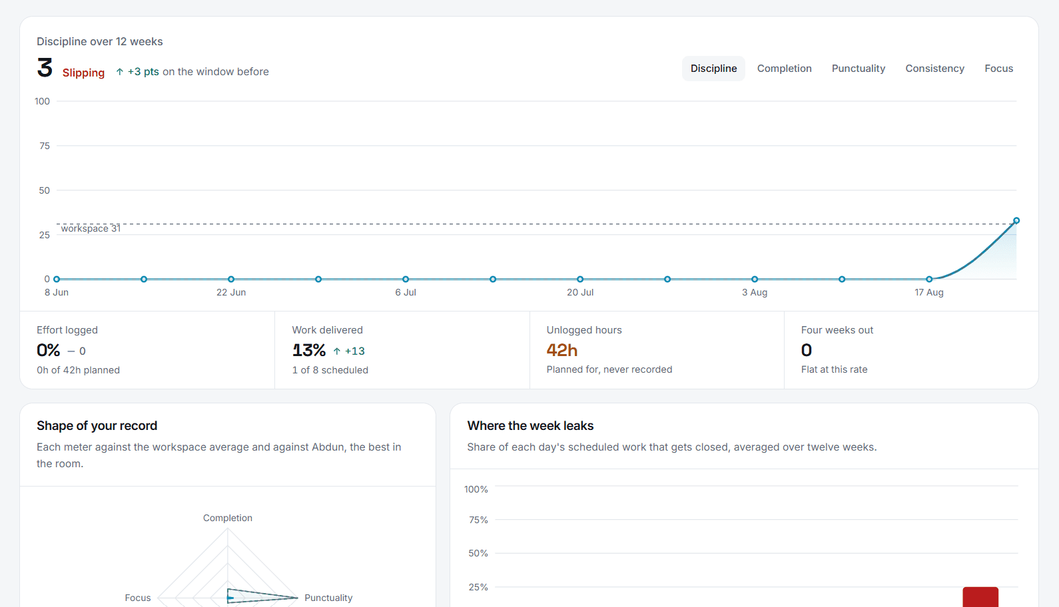Select the chart data point for 8 Jun

coord(57,280)
